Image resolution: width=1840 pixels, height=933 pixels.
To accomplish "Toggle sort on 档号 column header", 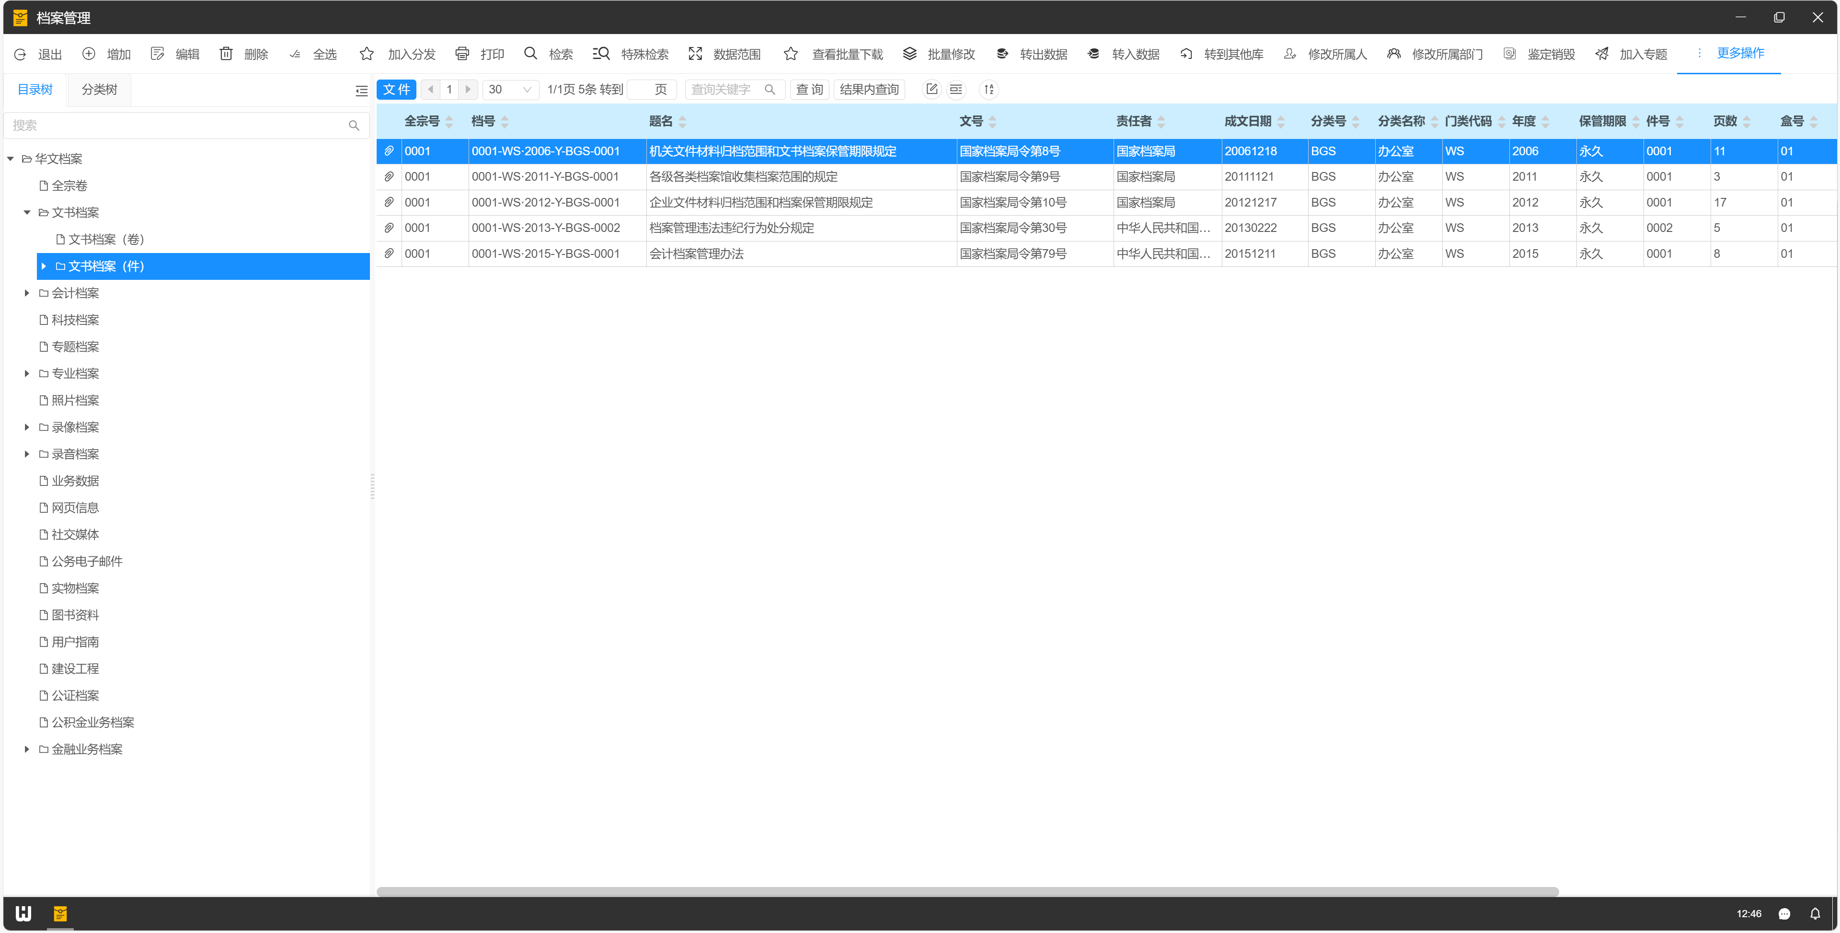I will (504, 121).
